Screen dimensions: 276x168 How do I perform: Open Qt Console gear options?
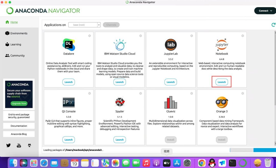click(90, 93)
